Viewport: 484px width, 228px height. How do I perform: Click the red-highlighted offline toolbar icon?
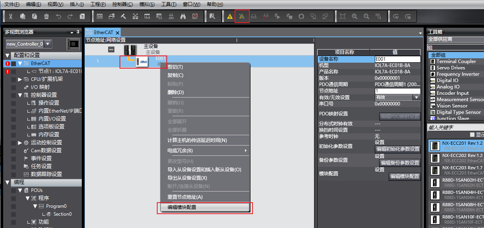coord(242,16)
